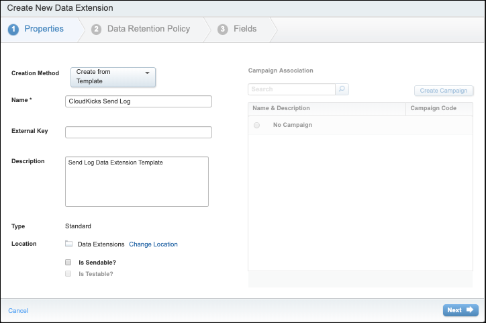The width and height of the screenshot is (486, 323).
Task: Click the step 2 number badge
Action: coord(97,30)
